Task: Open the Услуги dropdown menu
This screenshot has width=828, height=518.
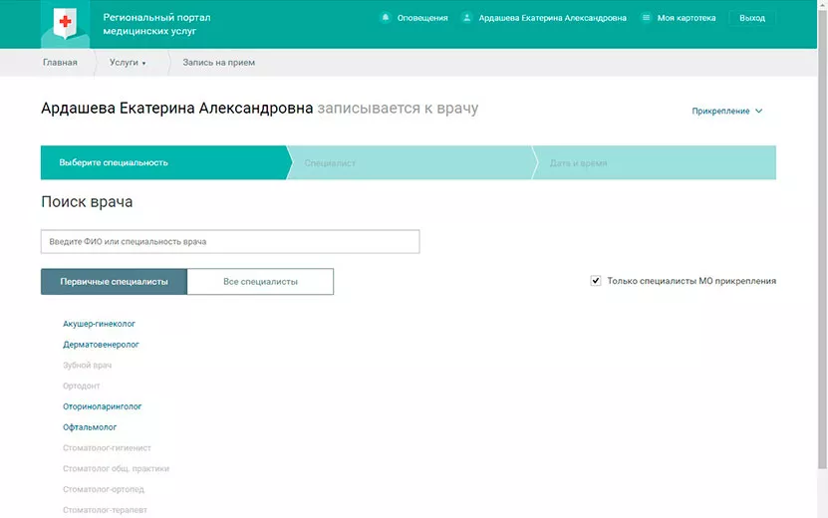Action: 128,63
